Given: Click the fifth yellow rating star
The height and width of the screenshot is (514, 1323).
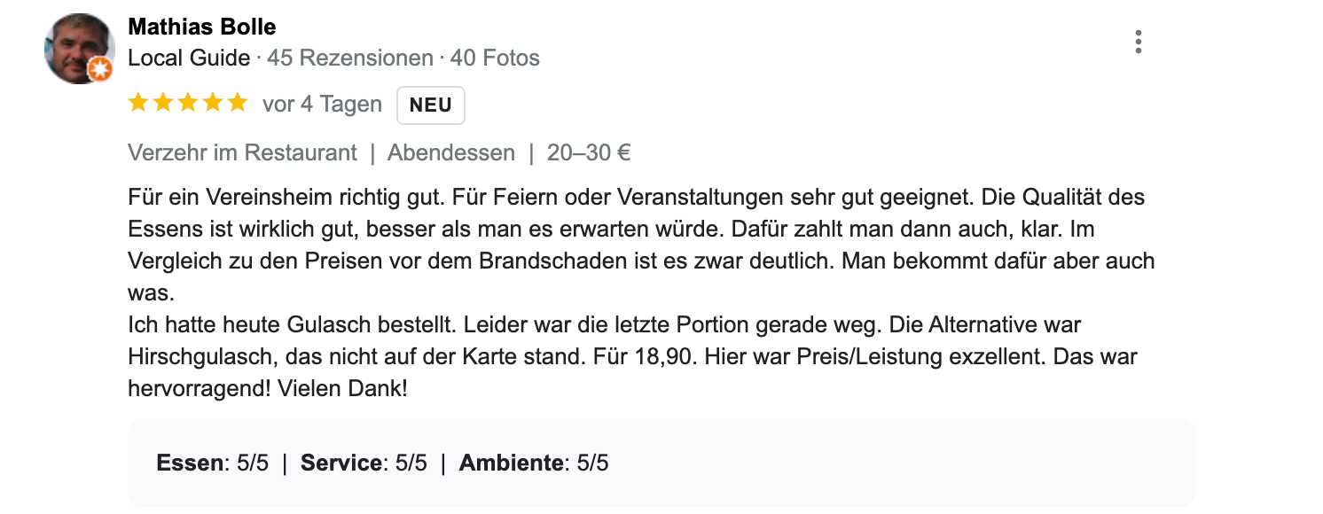Looking at the screenshot, I should click(x=237, y=104).
